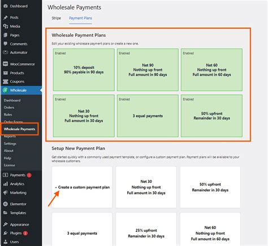268x246 pixels.
Task: Edit the enabled 10% deposit plan
Action: coord(84,70)
